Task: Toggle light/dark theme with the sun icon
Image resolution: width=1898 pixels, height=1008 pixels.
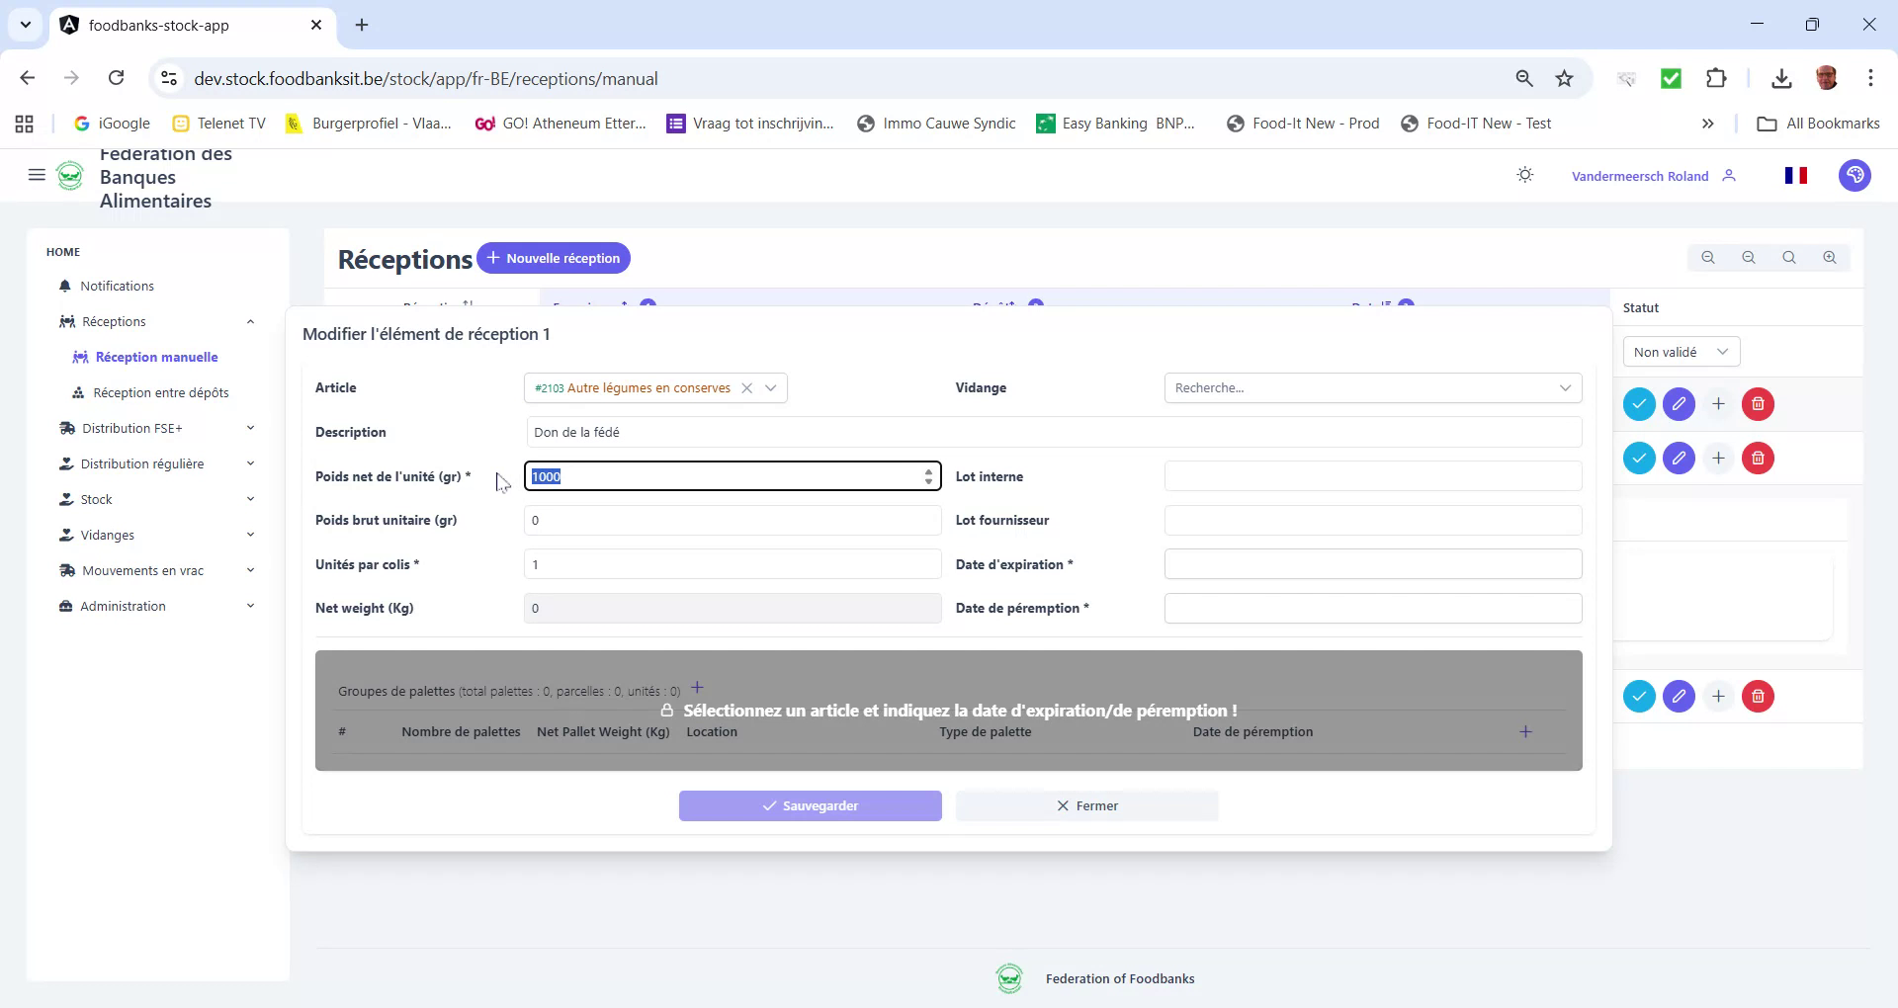Action: pos(1524,174)
